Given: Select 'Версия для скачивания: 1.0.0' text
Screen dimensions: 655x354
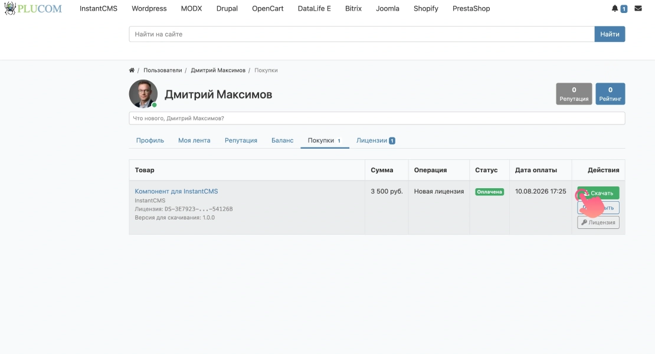Looking at the screenshot, I should coord(175,218).
